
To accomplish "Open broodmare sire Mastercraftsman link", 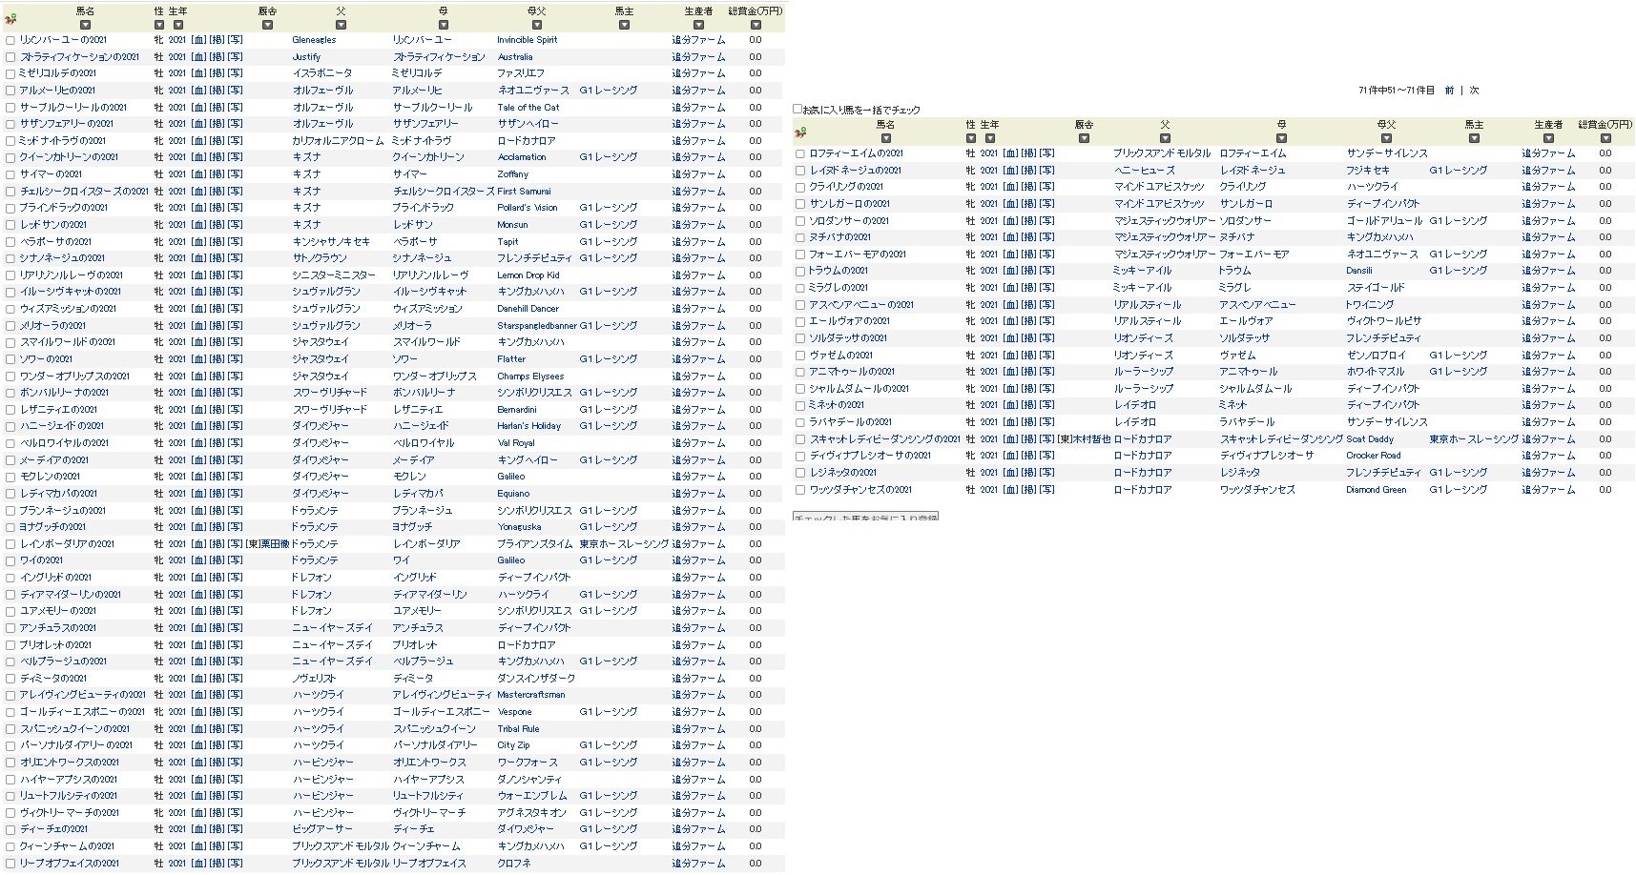I will (x=531, y=695).
